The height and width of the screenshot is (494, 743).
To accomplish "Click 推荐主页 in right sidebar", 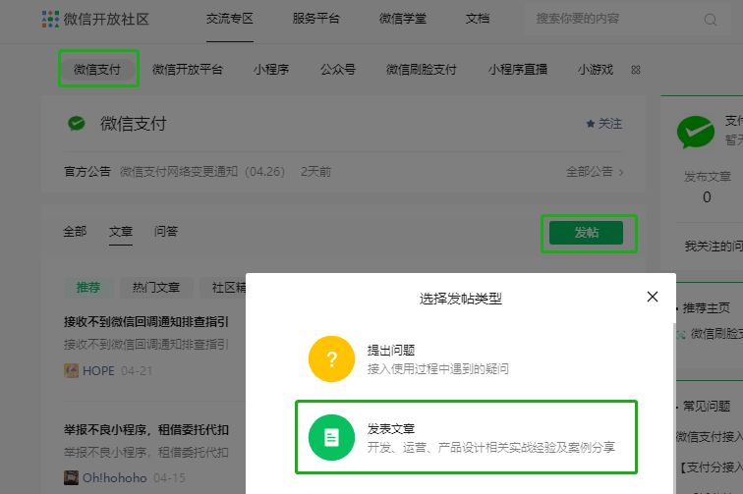I will [x=706, y=308].
